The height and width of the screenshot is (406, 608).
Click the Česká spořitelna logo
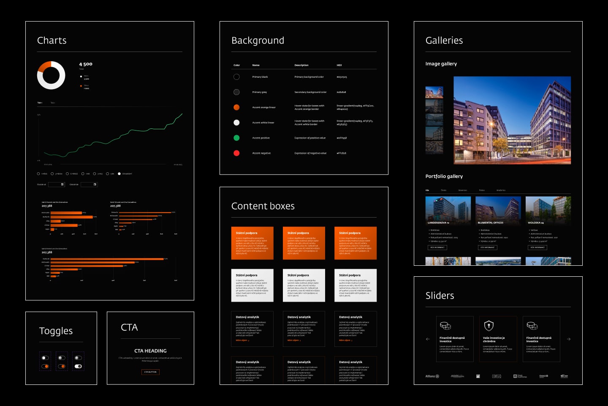(x=543, y=376)
